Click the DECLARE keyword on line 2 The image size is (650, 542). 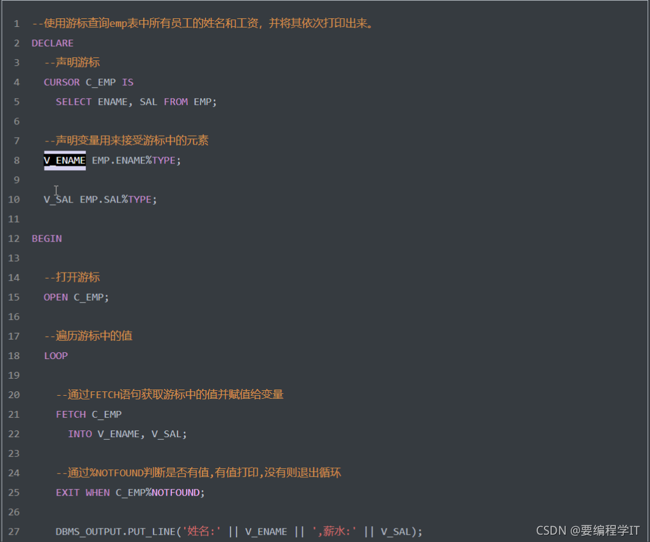click(x=52, y=43)
